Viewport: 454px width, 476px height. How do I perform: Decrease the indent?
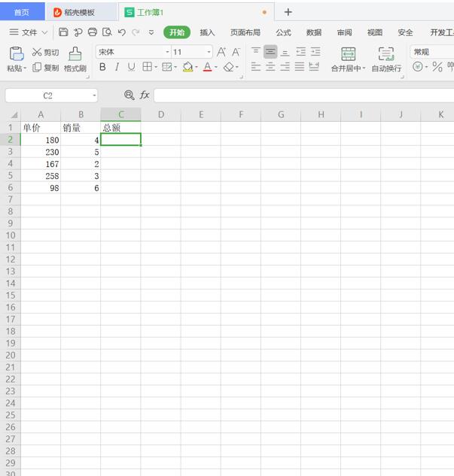tap(301, 52)
